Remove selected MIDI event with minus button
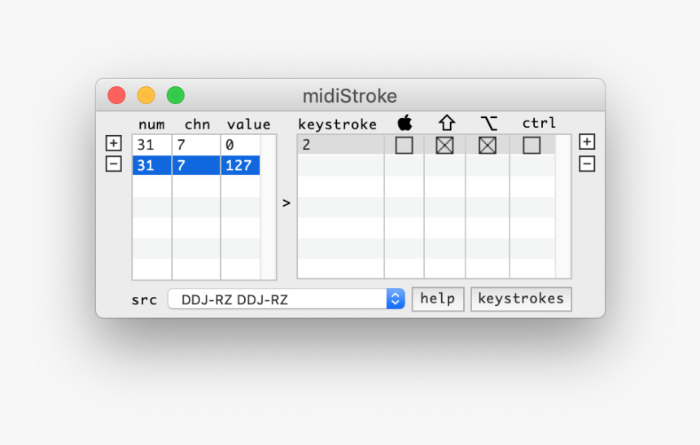 [x=114, y=164]
